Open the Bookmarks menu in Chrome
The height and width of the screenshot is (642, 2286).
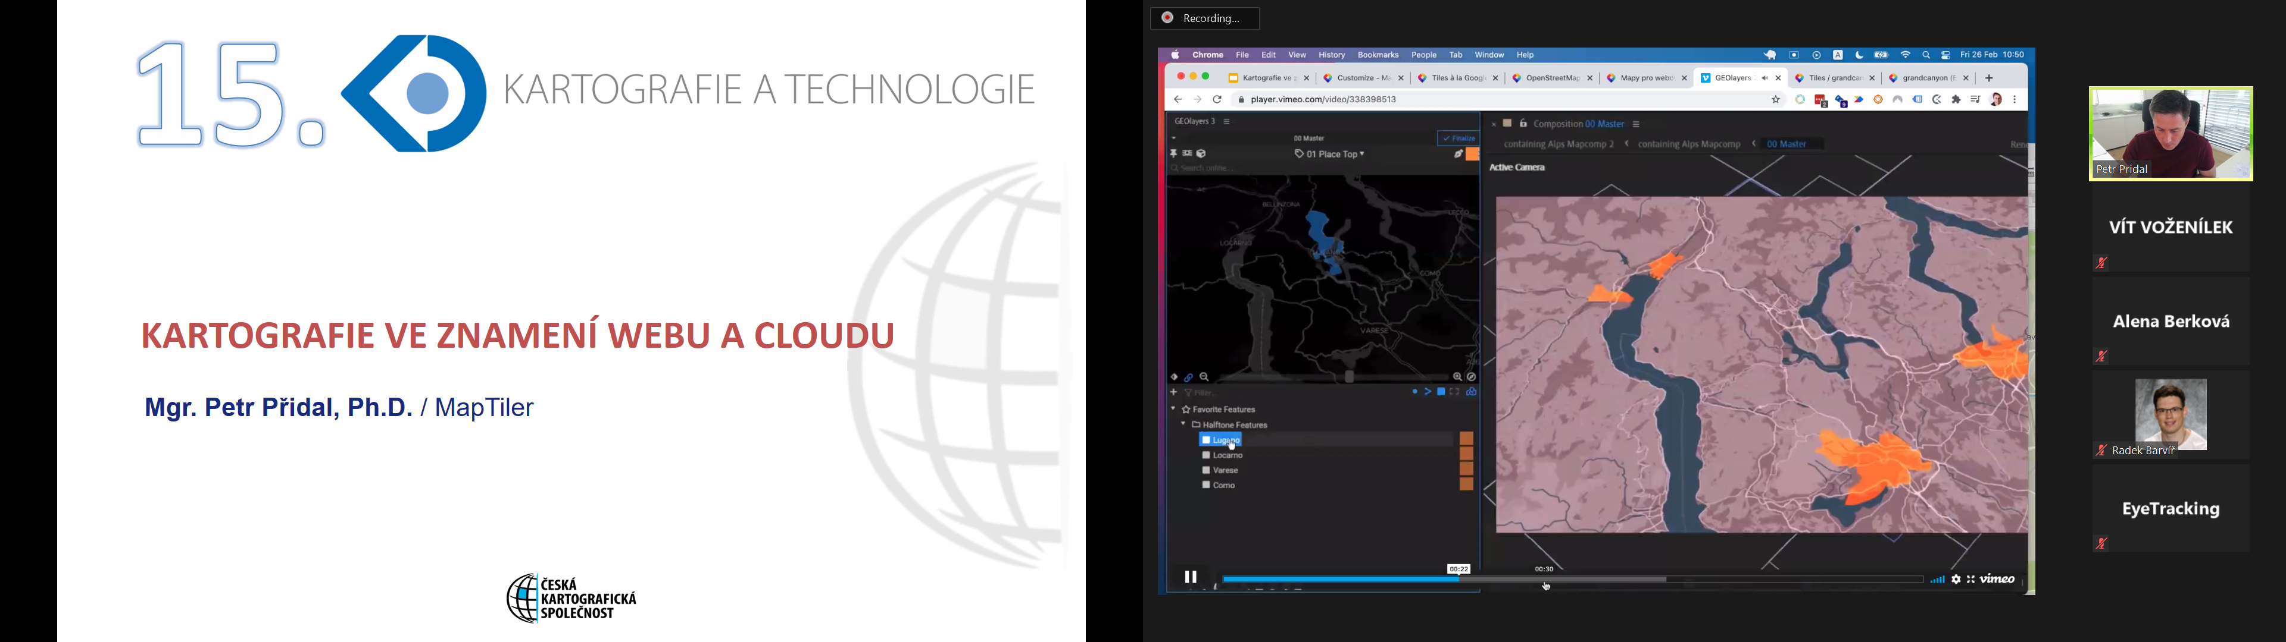coord(1378,55)
